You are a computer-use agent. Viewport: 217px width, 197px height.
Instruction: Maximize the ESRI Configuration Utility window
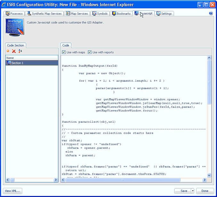click(x=206, y=5)
